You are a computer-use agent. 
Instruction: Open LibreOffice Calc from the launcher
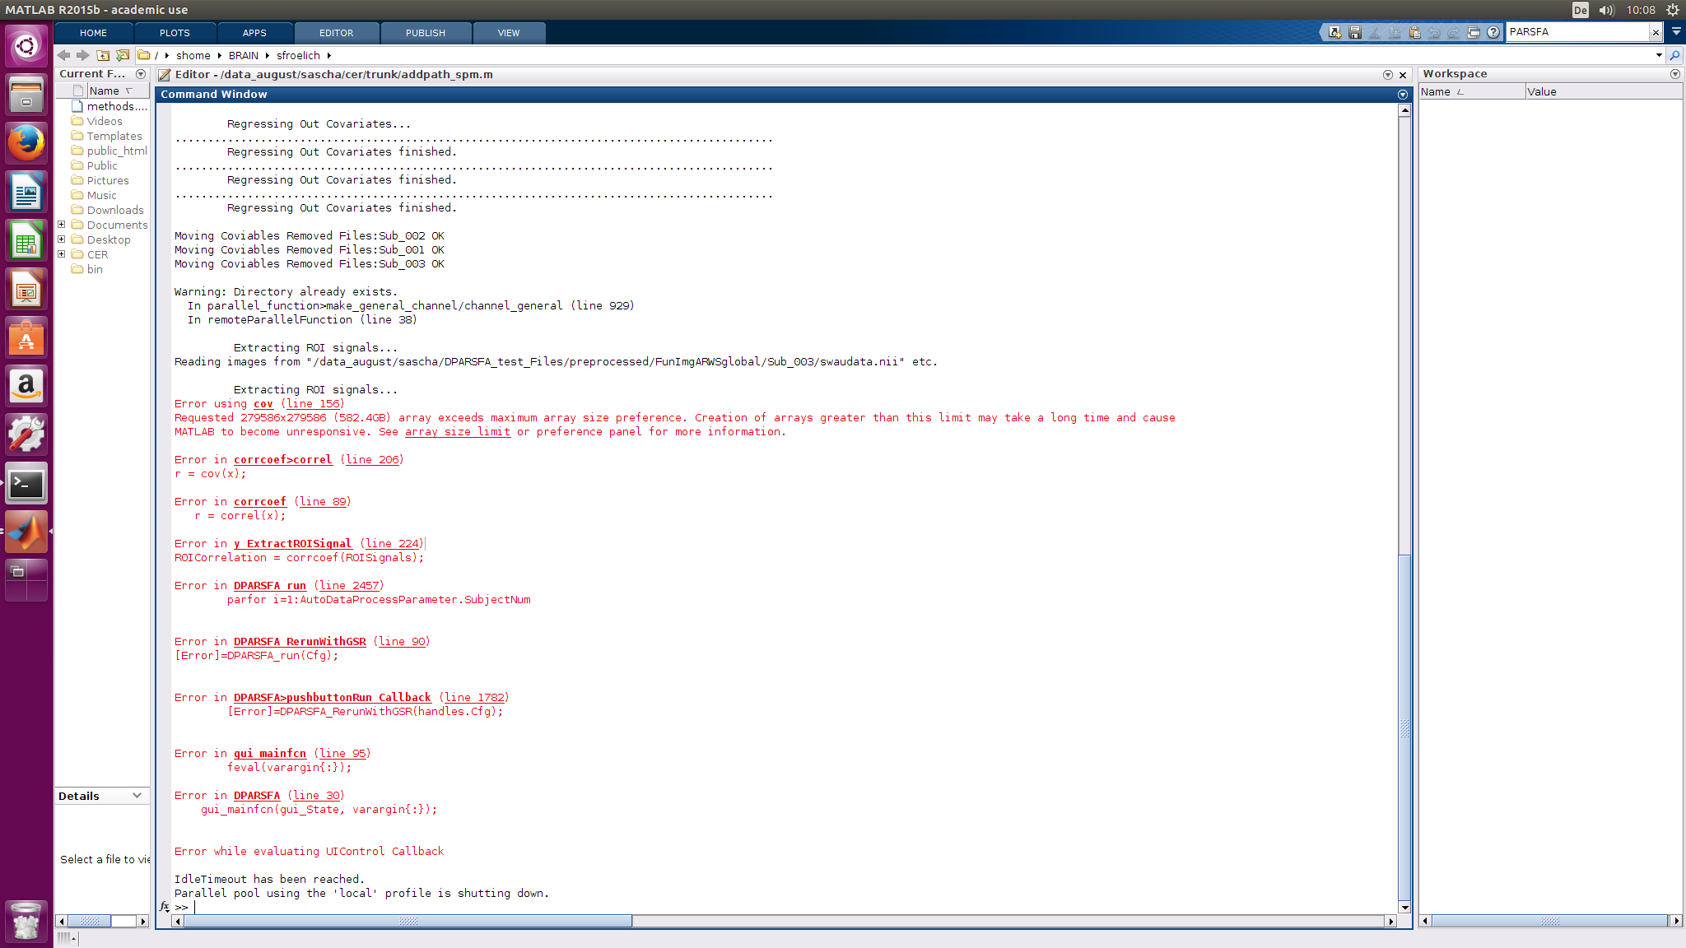pos(26,240)
